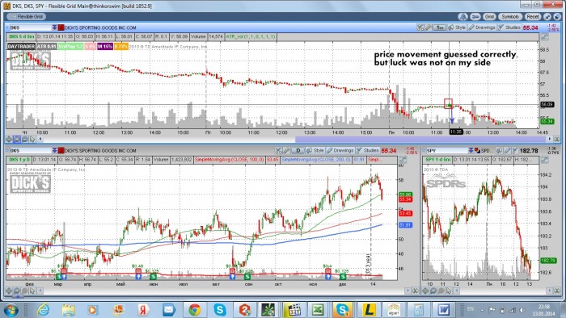566x318 pixels.
Task: Expand daily chart symbol dropdown arrow
Action: coord(54,151)
